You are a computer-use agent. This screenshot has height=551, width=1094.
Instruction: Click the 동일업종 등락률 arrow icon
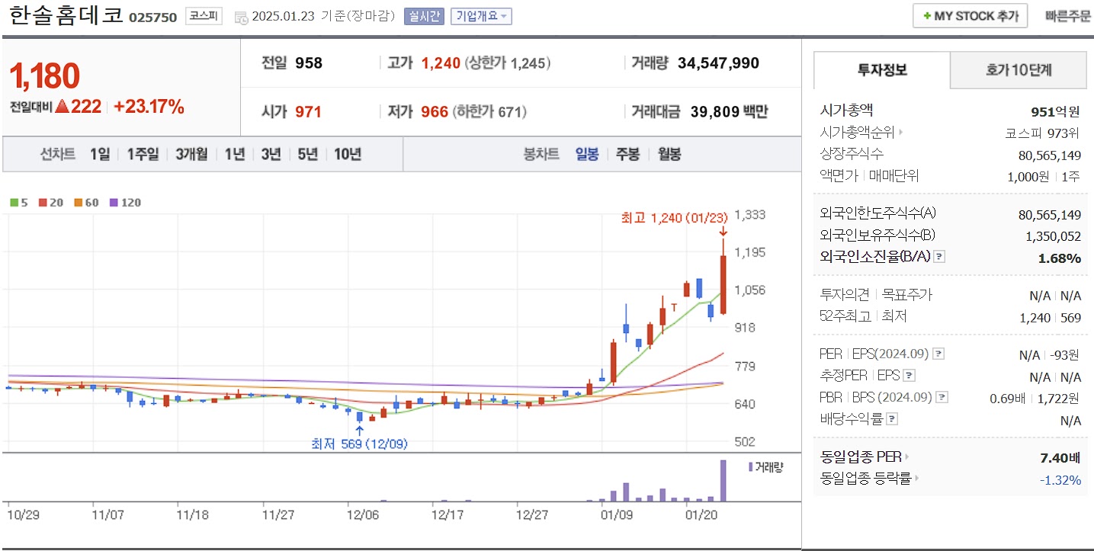(x=916, y=479)
